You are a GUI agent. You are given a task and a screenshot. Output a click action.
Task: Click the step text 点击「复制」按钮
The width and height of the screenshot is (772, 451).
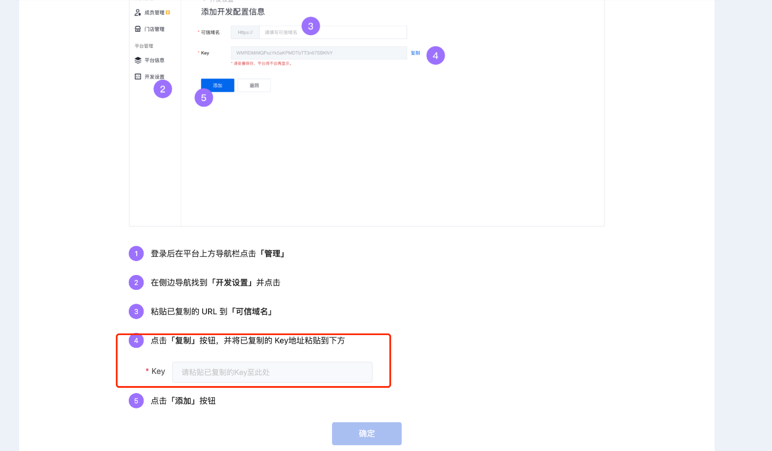pyautogui.click(x=248, y=340)
